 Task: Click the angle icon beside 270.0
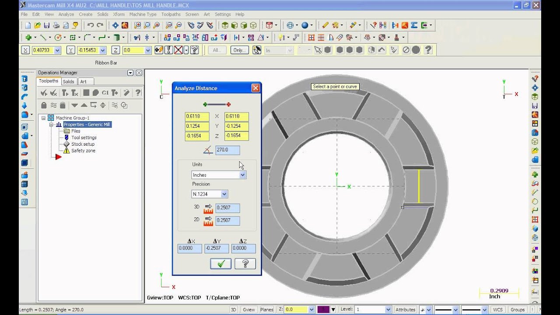pos(208,150)
